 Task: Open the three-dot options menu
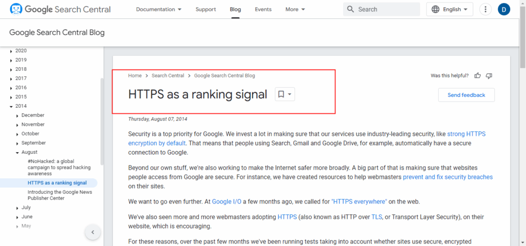(485, 9)
